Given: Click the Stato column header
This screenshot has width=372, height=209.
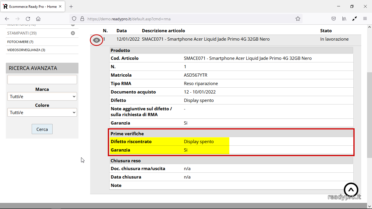Looking at the screenshot, I should pos(326,30).
